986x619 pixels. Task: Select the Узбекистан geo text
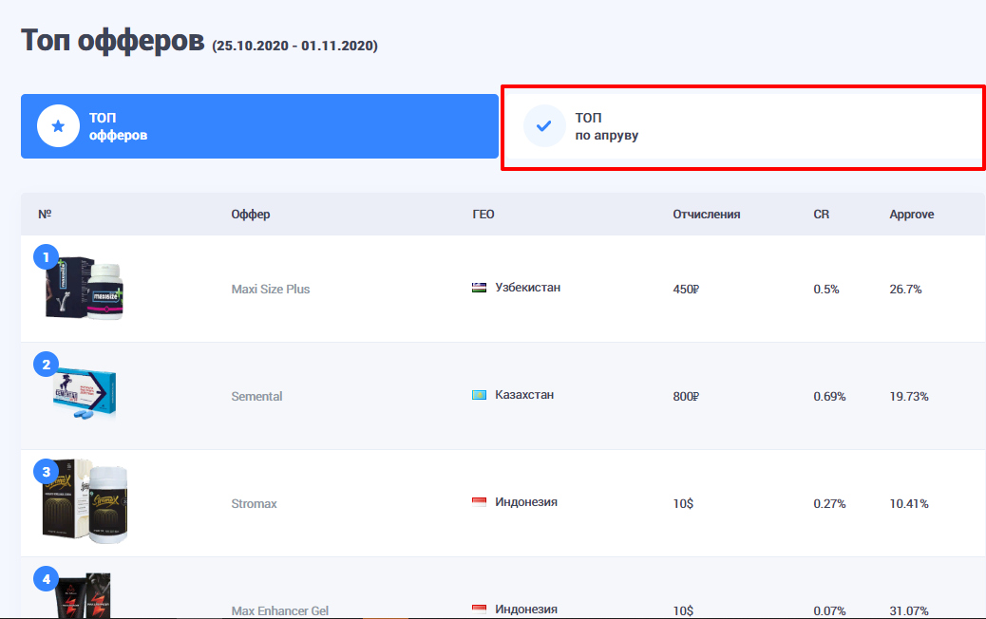(x=527, y=288)
